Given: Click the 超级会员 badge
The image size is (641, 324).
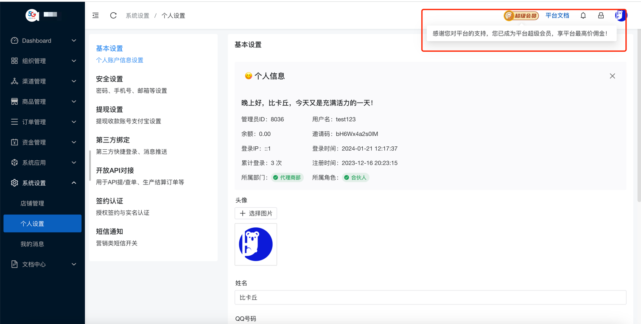Looking at the screenshot, I should [x=521, y=16].
